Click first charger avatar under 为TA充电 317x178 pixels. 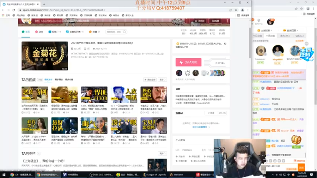click(x=179, y=73)
